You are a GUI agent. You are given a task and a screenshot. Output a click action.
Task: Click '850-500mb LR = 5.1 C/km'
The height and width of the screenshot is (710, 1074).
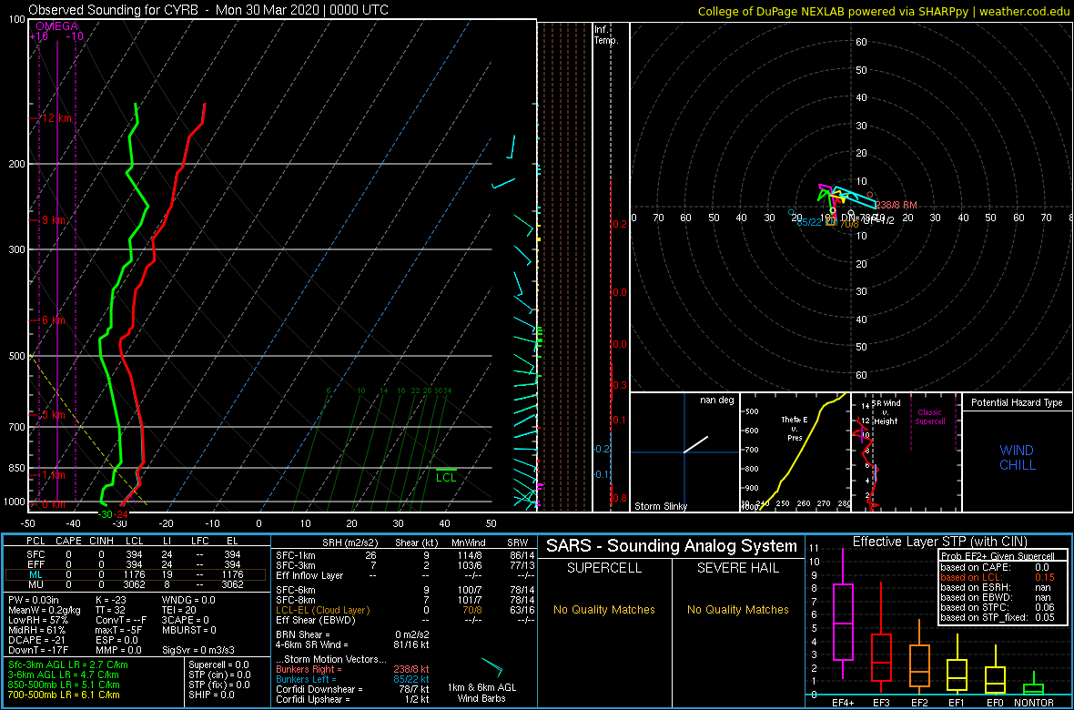click(64, 684)
